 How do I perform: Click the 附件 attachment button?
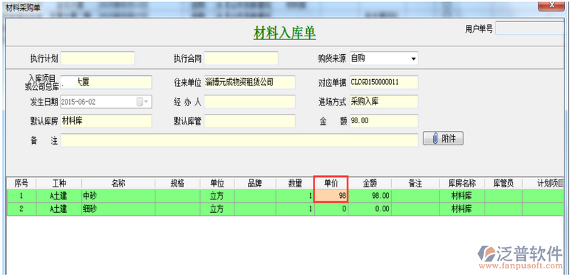pyautogui.click(x=443, y=138)
